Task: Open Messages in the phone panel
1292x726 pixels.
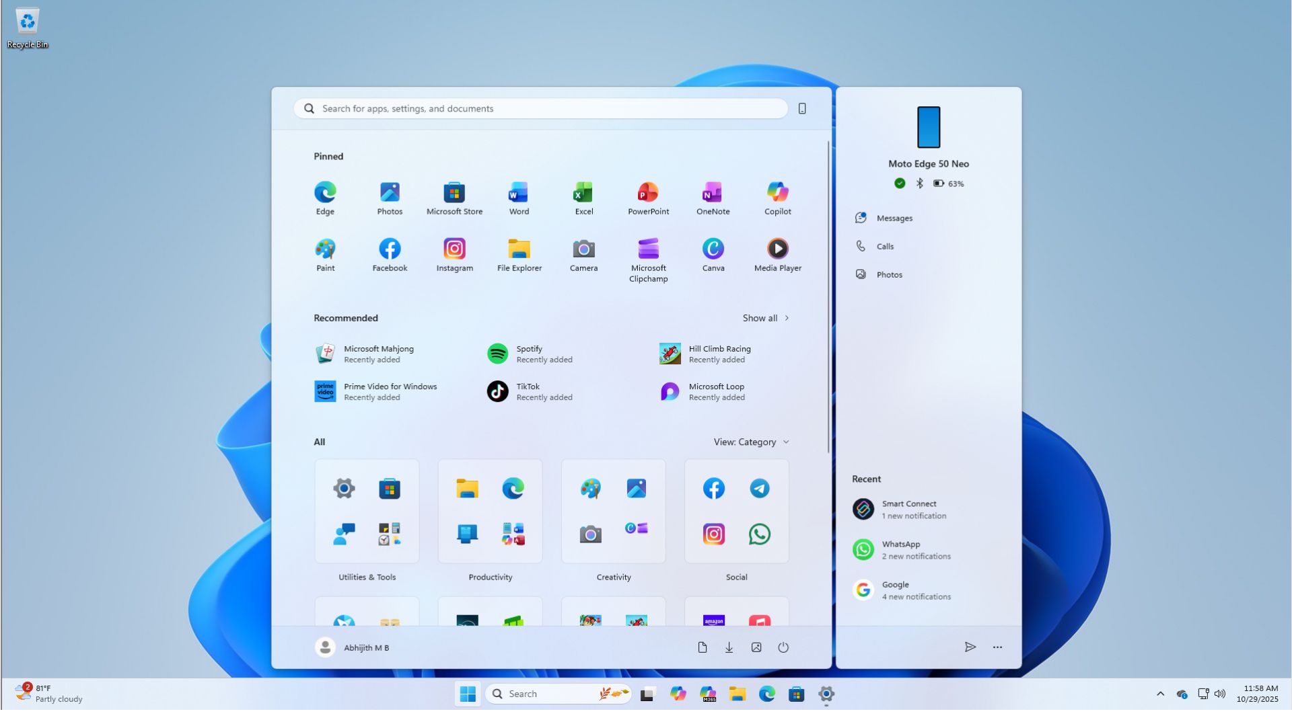Action: (x=893, y=218)
